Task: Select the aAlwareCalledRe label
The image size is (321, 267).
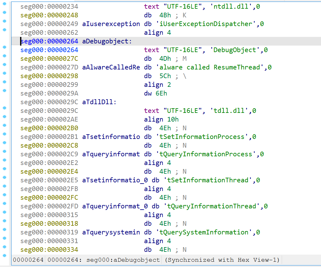Action: coord(111,67)
